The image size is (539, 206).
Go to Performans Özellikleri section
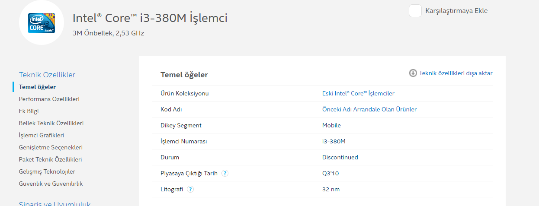tap(49, 99)
